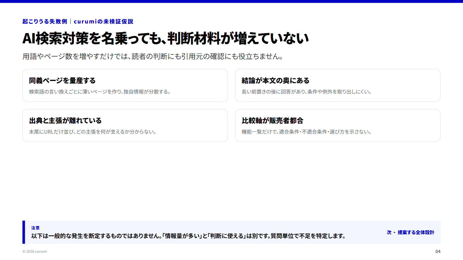Screen dimensions: 463x260
Task: Click description 検索語の言い換えごとに薄いページ
Action: tap(100, 92)
